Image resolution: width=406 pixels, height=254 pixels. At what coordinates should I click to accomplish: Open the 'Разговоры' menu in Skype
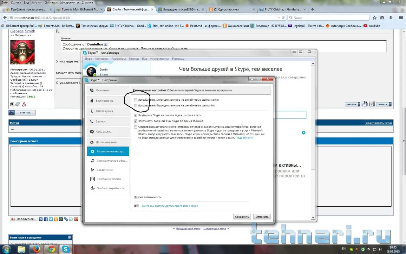(x=119, y=59)
